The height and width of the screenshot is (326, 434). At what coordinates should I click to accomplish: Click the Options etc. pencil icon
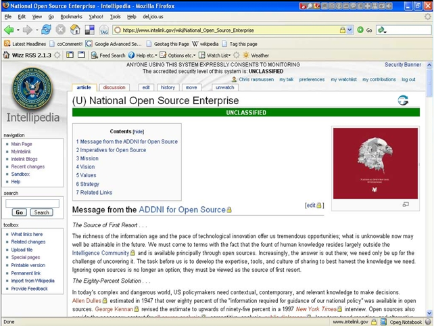coord(163,55)
